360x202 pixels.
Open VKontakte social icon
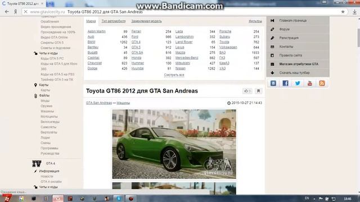point(273,83)
